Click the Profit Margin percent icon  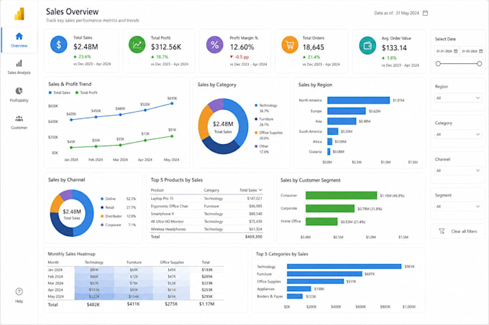(214, 44)
